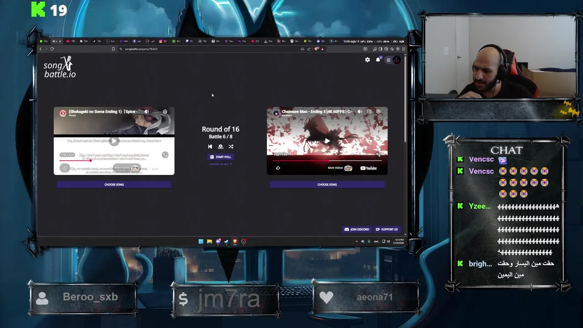The image size is (583, 328).
Task: Click the browser back arrow
Action: [x=41, y=49]
